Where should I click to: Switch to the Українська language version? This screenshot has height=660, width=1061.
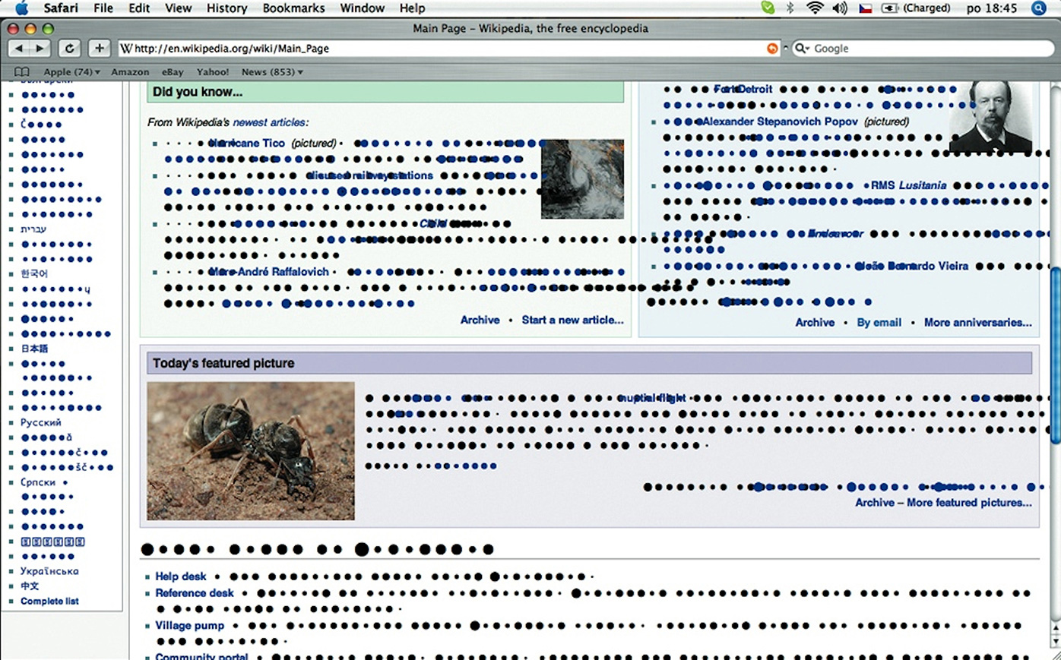[x=49, y=571]
